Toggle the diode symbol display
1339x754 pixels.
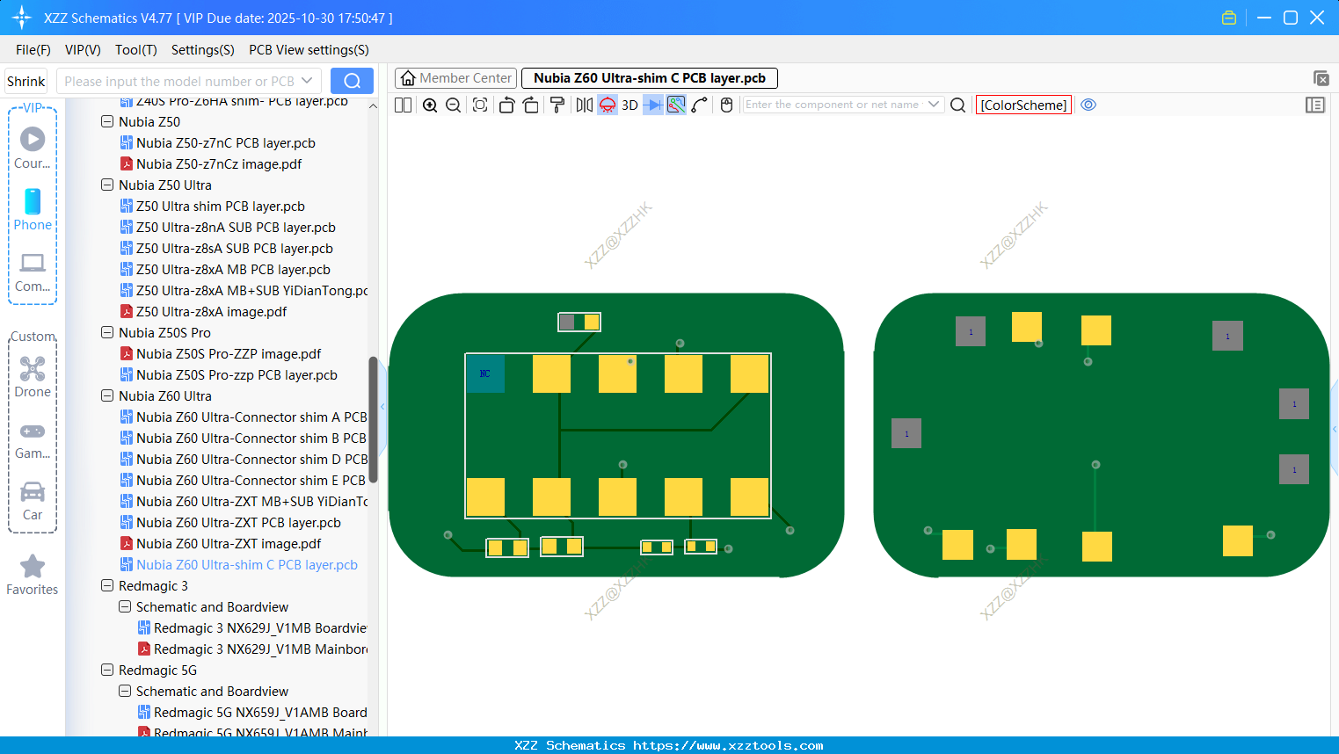(653, 105)
